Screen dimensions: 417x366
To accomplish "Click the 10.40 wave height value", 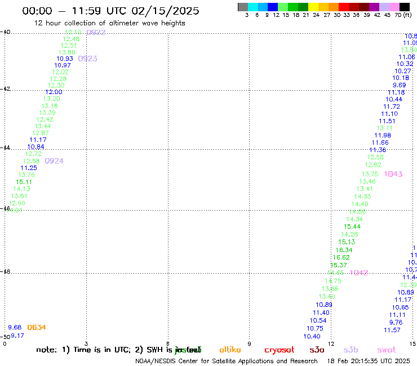I will click(312, 336).
